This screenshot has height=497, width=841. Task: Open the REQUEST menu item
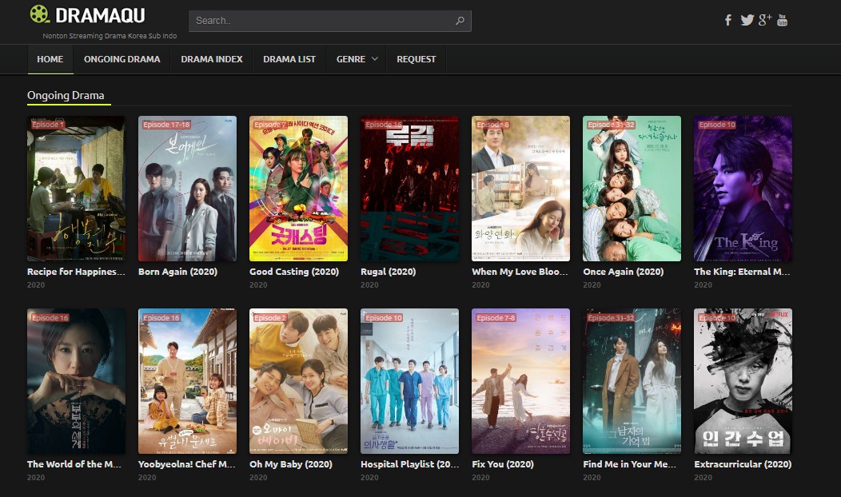click(x=417, y=59)
